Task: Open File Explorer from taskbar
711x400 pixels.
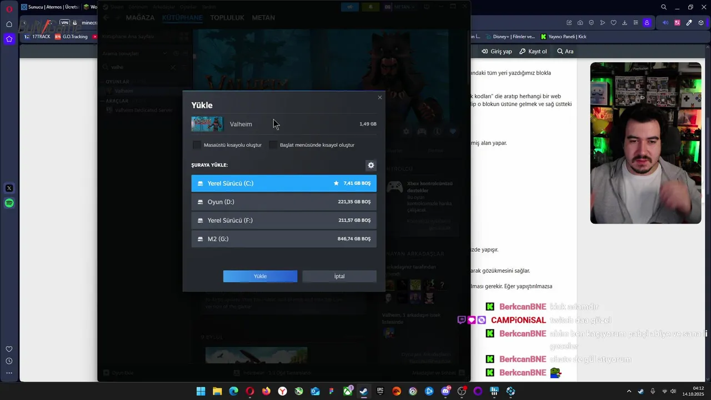Action: pos(217,391)
